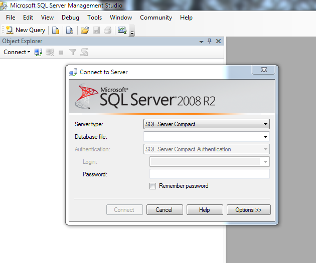Click the toolbar options overflow arrow
Viewport: 316px width, 263px height.
132,33
